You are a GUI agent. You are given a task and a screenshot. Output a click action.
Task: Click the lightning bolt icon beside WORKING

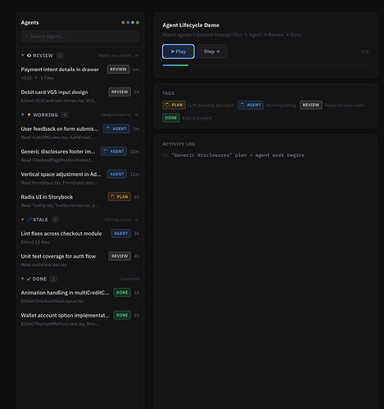(x=29, y=115)
